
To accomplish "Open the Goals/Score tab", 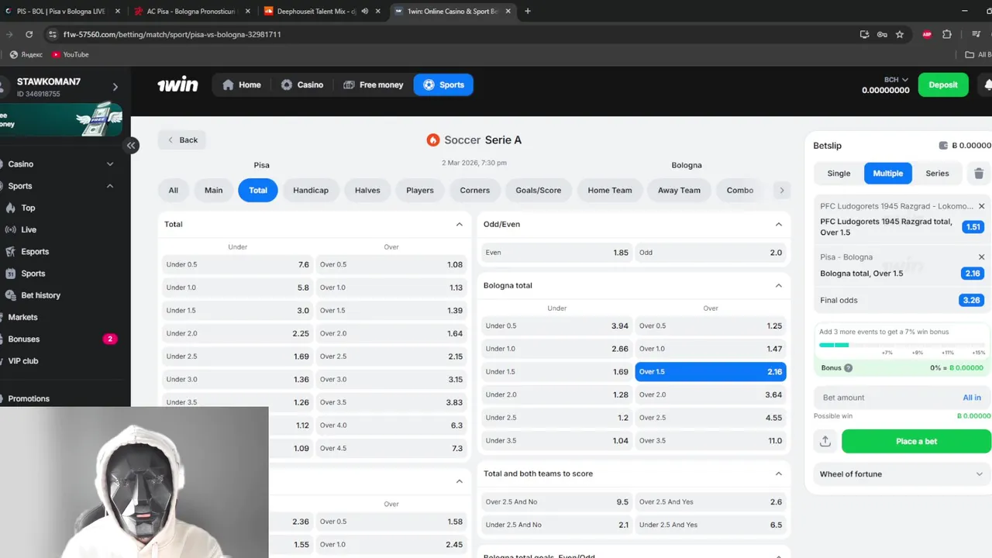I will point(539,190).
